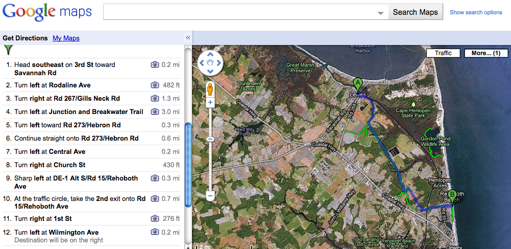Viewport: 511px width, 249px height.
Task: Zoom out with the minus button
Action: pyautogui.click(x=210, y=195)
